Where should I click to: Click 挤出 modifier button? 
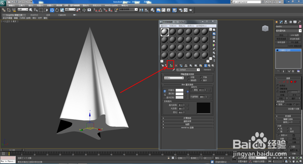(x=281, y=35)
